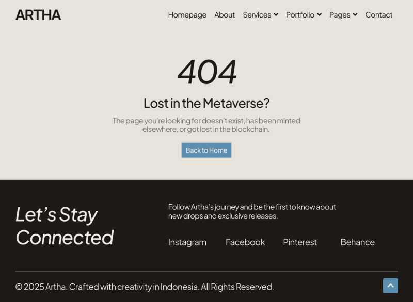The height and width of the screenshot is (302, 413).
Task: Go to the Homepage nav item
Action: (187, 15)
